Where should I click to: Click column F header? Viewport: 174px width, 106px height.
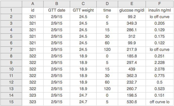[x=159, y=4]
